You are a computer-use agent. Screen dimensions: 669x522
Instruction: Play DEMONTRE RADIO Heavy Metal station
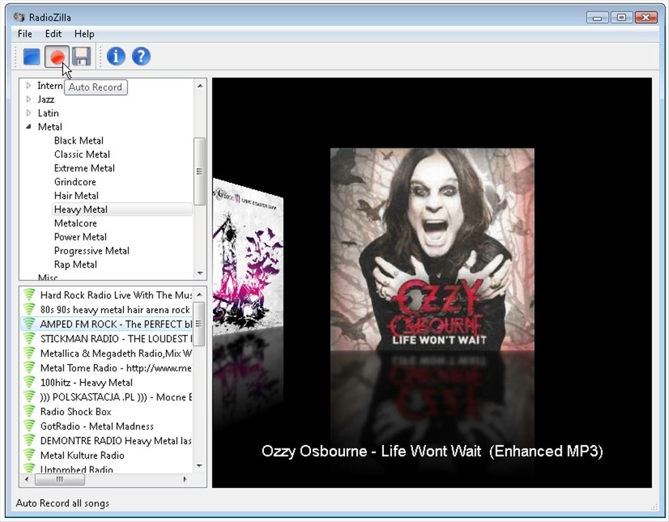pyautogui.click(x=116, y=440)
